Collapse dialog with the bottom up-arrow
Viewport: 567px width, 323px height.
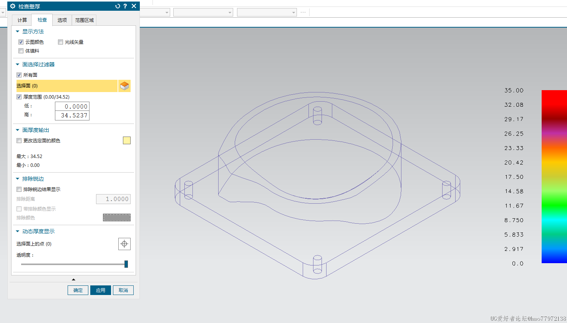click(x=73, y=279)
